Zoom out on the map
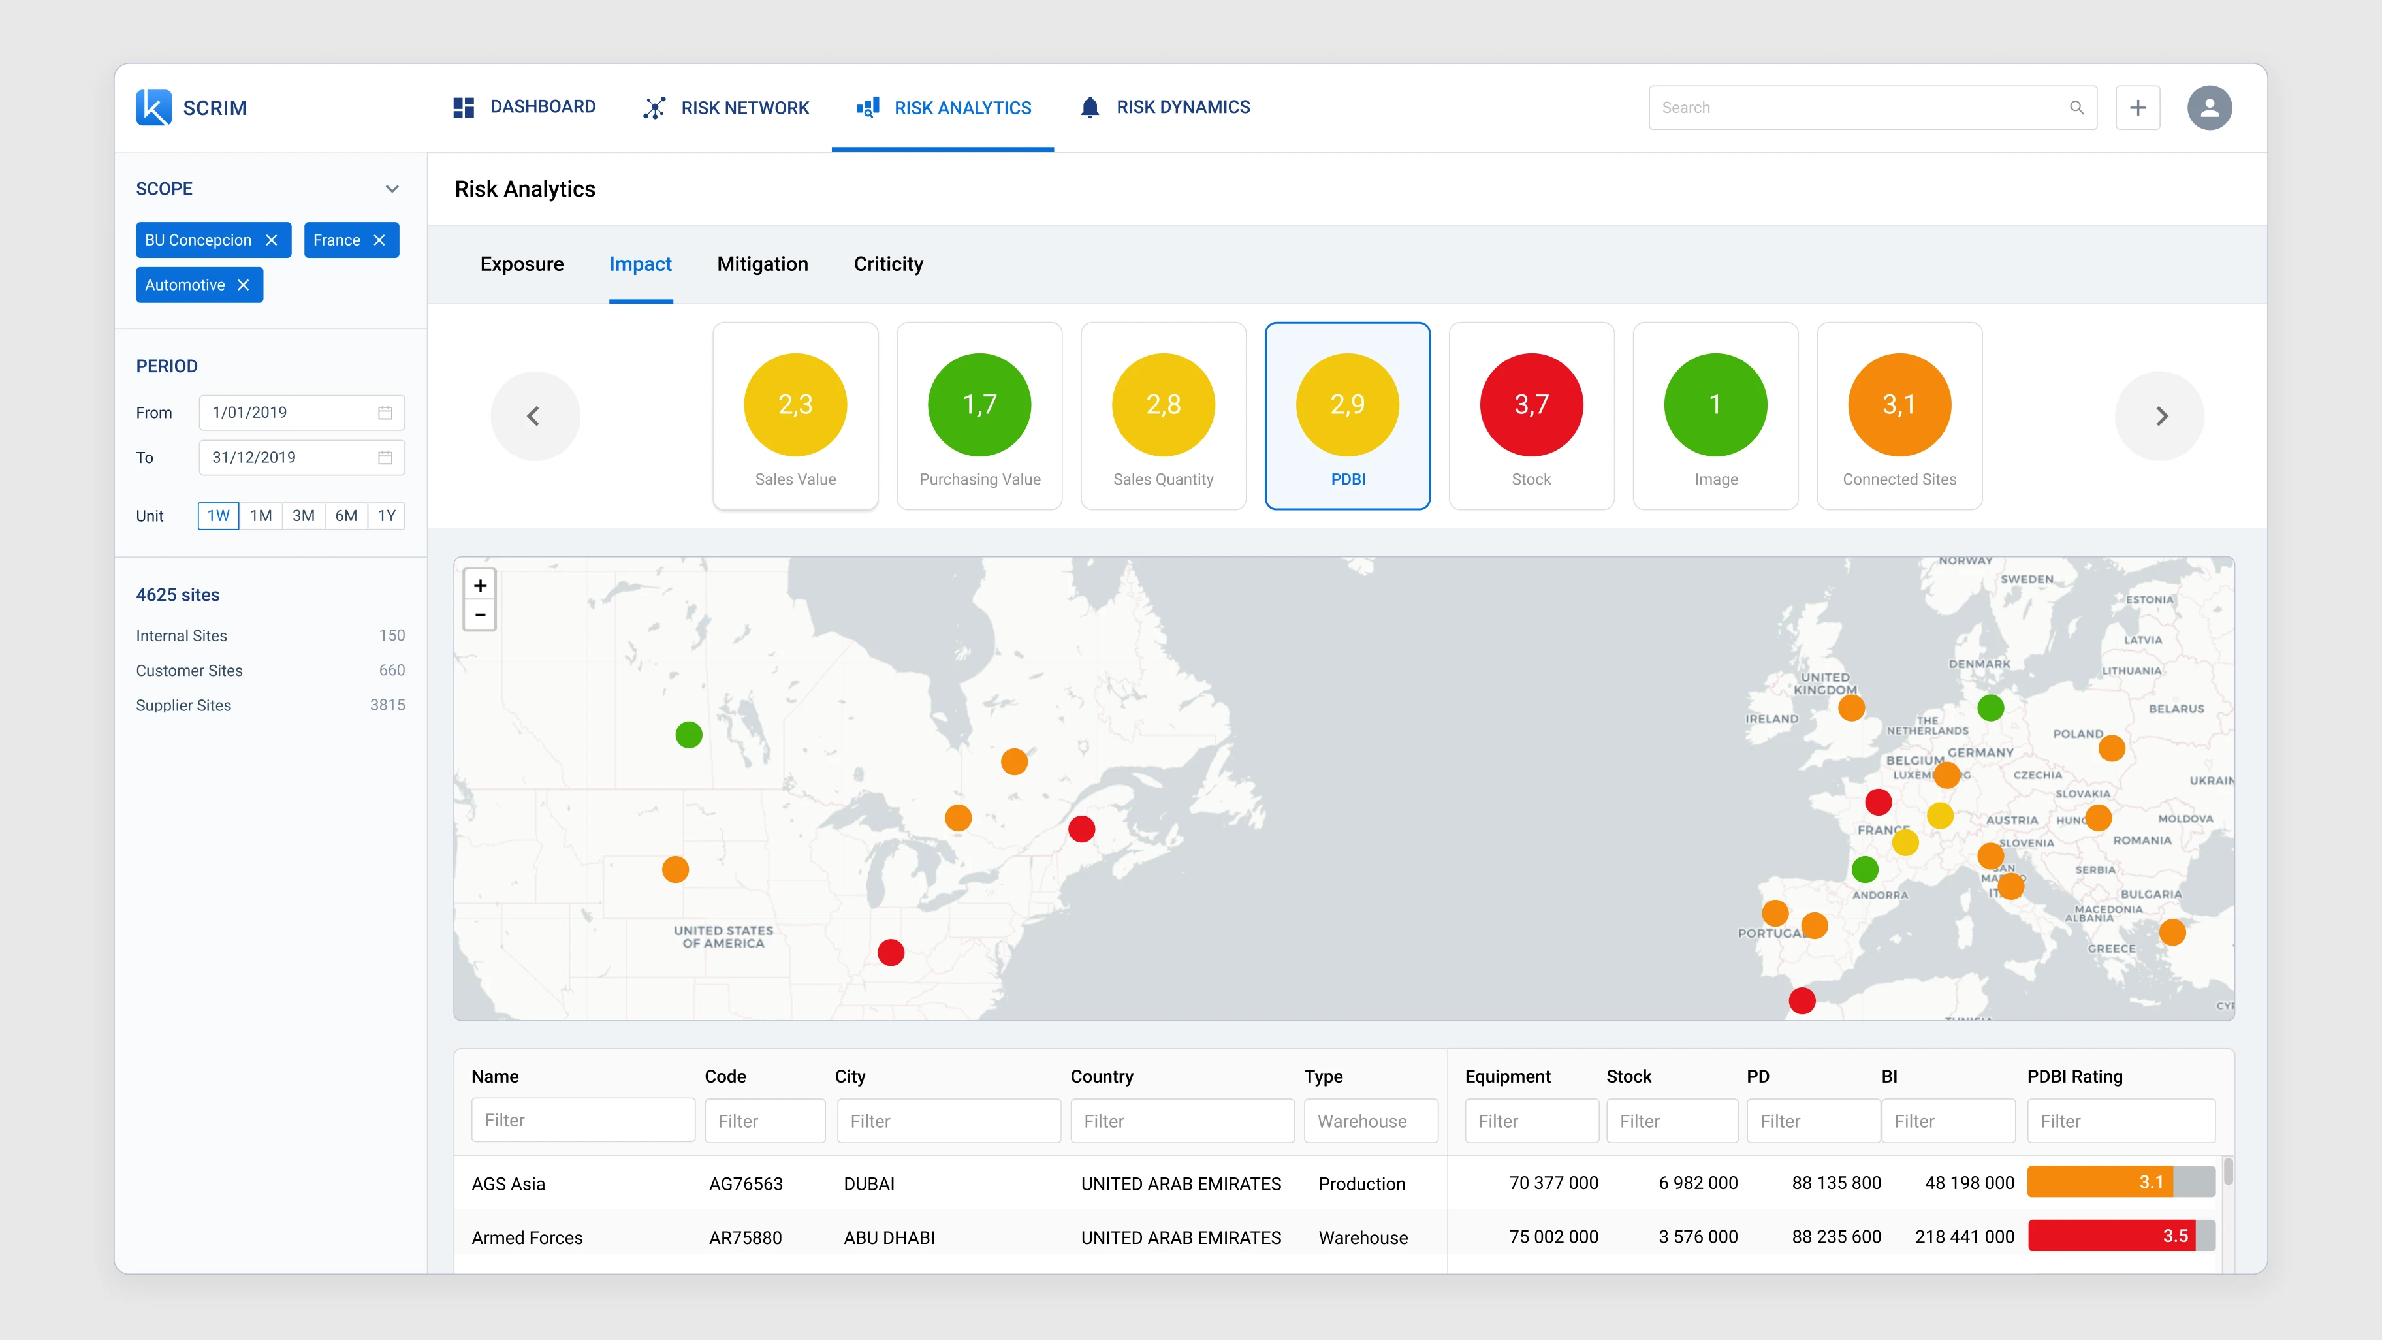Image resolution: width=2382 pixels, height=1340 pixels. (480, 615)
